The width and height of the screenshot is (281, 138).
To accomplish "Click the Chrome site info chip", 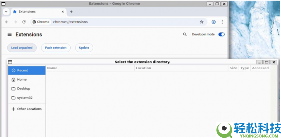I will coord(41,22).
